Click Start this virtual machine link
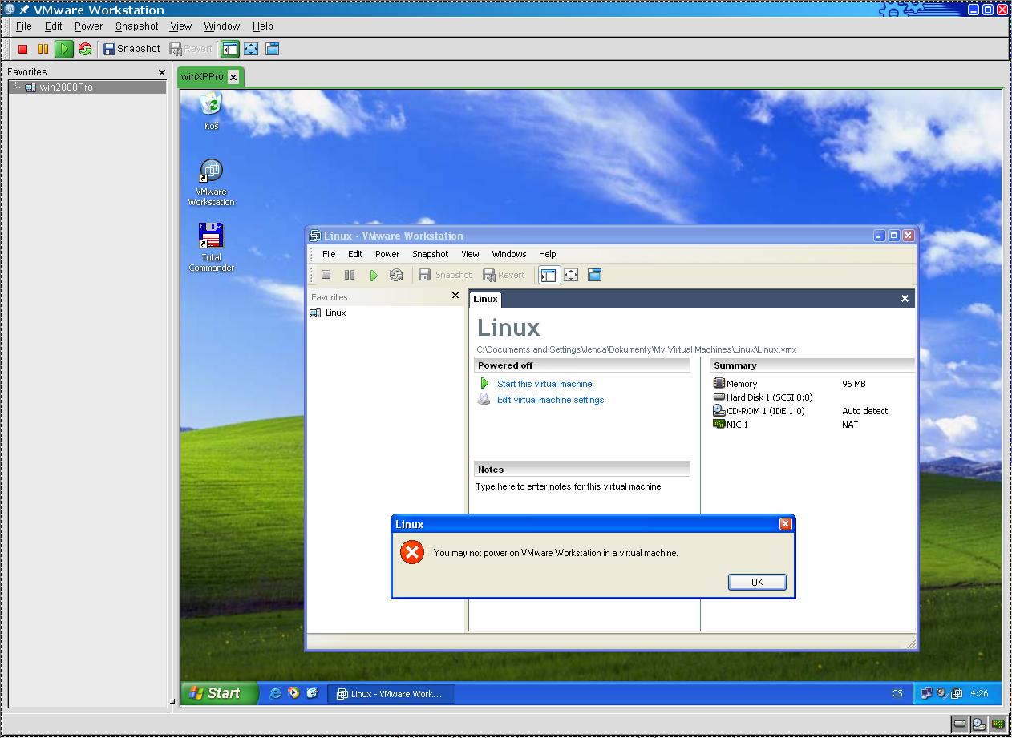The height and width of the screenshot is (738, 1012). pos(544,384)
